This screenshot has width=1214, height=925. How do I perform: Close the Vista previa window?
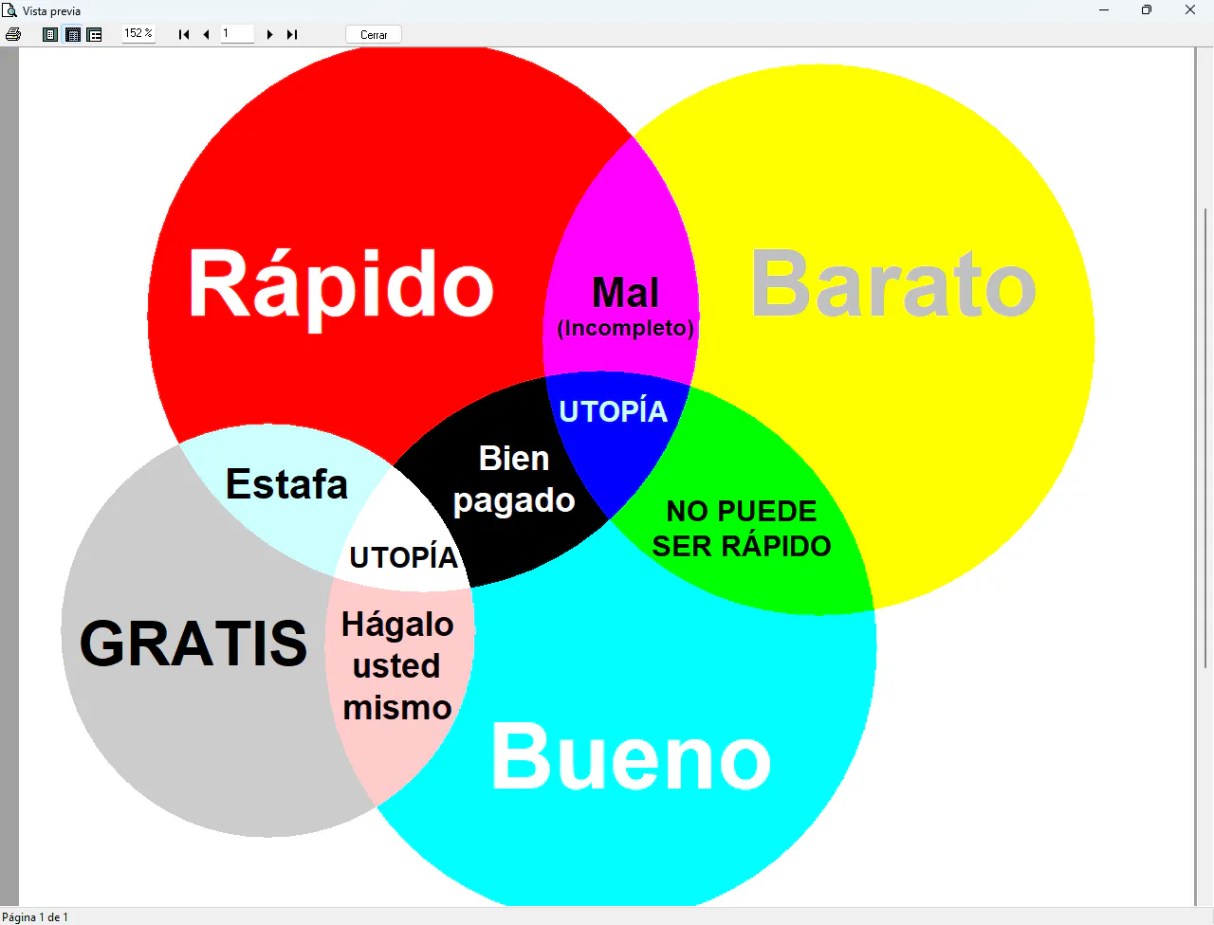[1190, 10]
